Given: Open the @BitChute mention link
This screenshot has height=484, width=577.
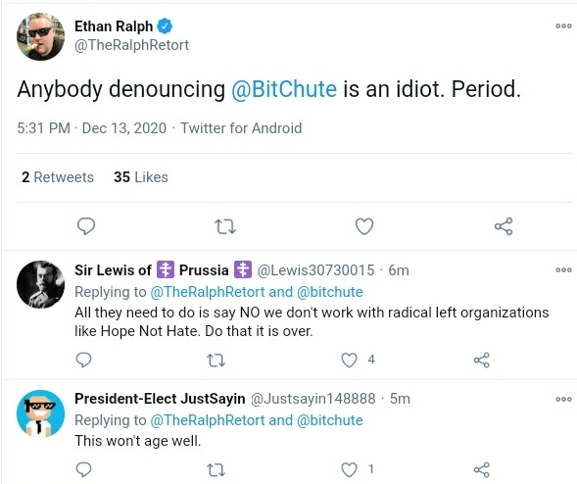Looking at the screenshot, I should 284,89.
